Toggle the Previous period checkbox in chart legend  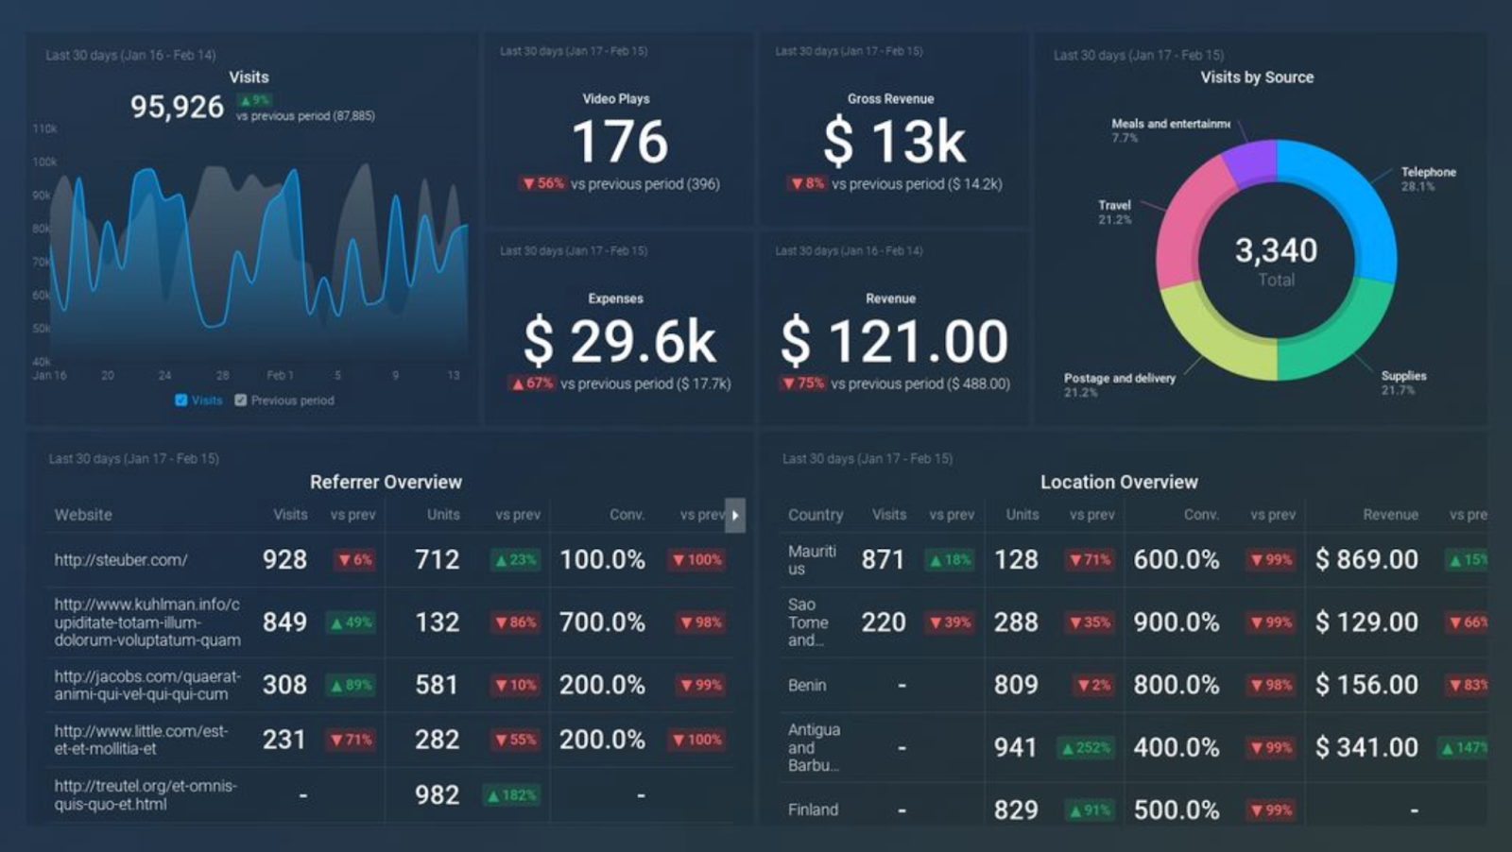pyautogui.click(x=241, y=400)
